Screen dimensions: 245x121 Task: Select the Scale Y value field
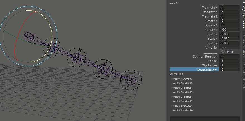coord(229,39)
